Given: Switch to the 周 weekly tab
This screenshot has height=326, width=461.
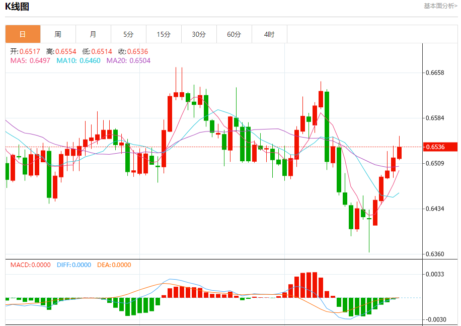Looking at the screenshot, I should click(x=58, y=34).
